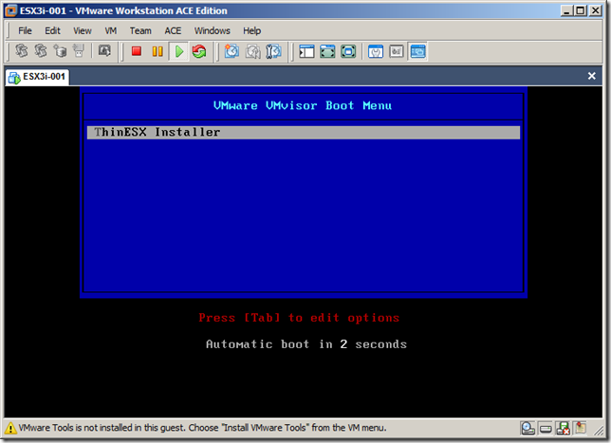Screen dimensions: 611x443
Task: Click the VMware Tools warning message
Action: [x=190, y=428]
